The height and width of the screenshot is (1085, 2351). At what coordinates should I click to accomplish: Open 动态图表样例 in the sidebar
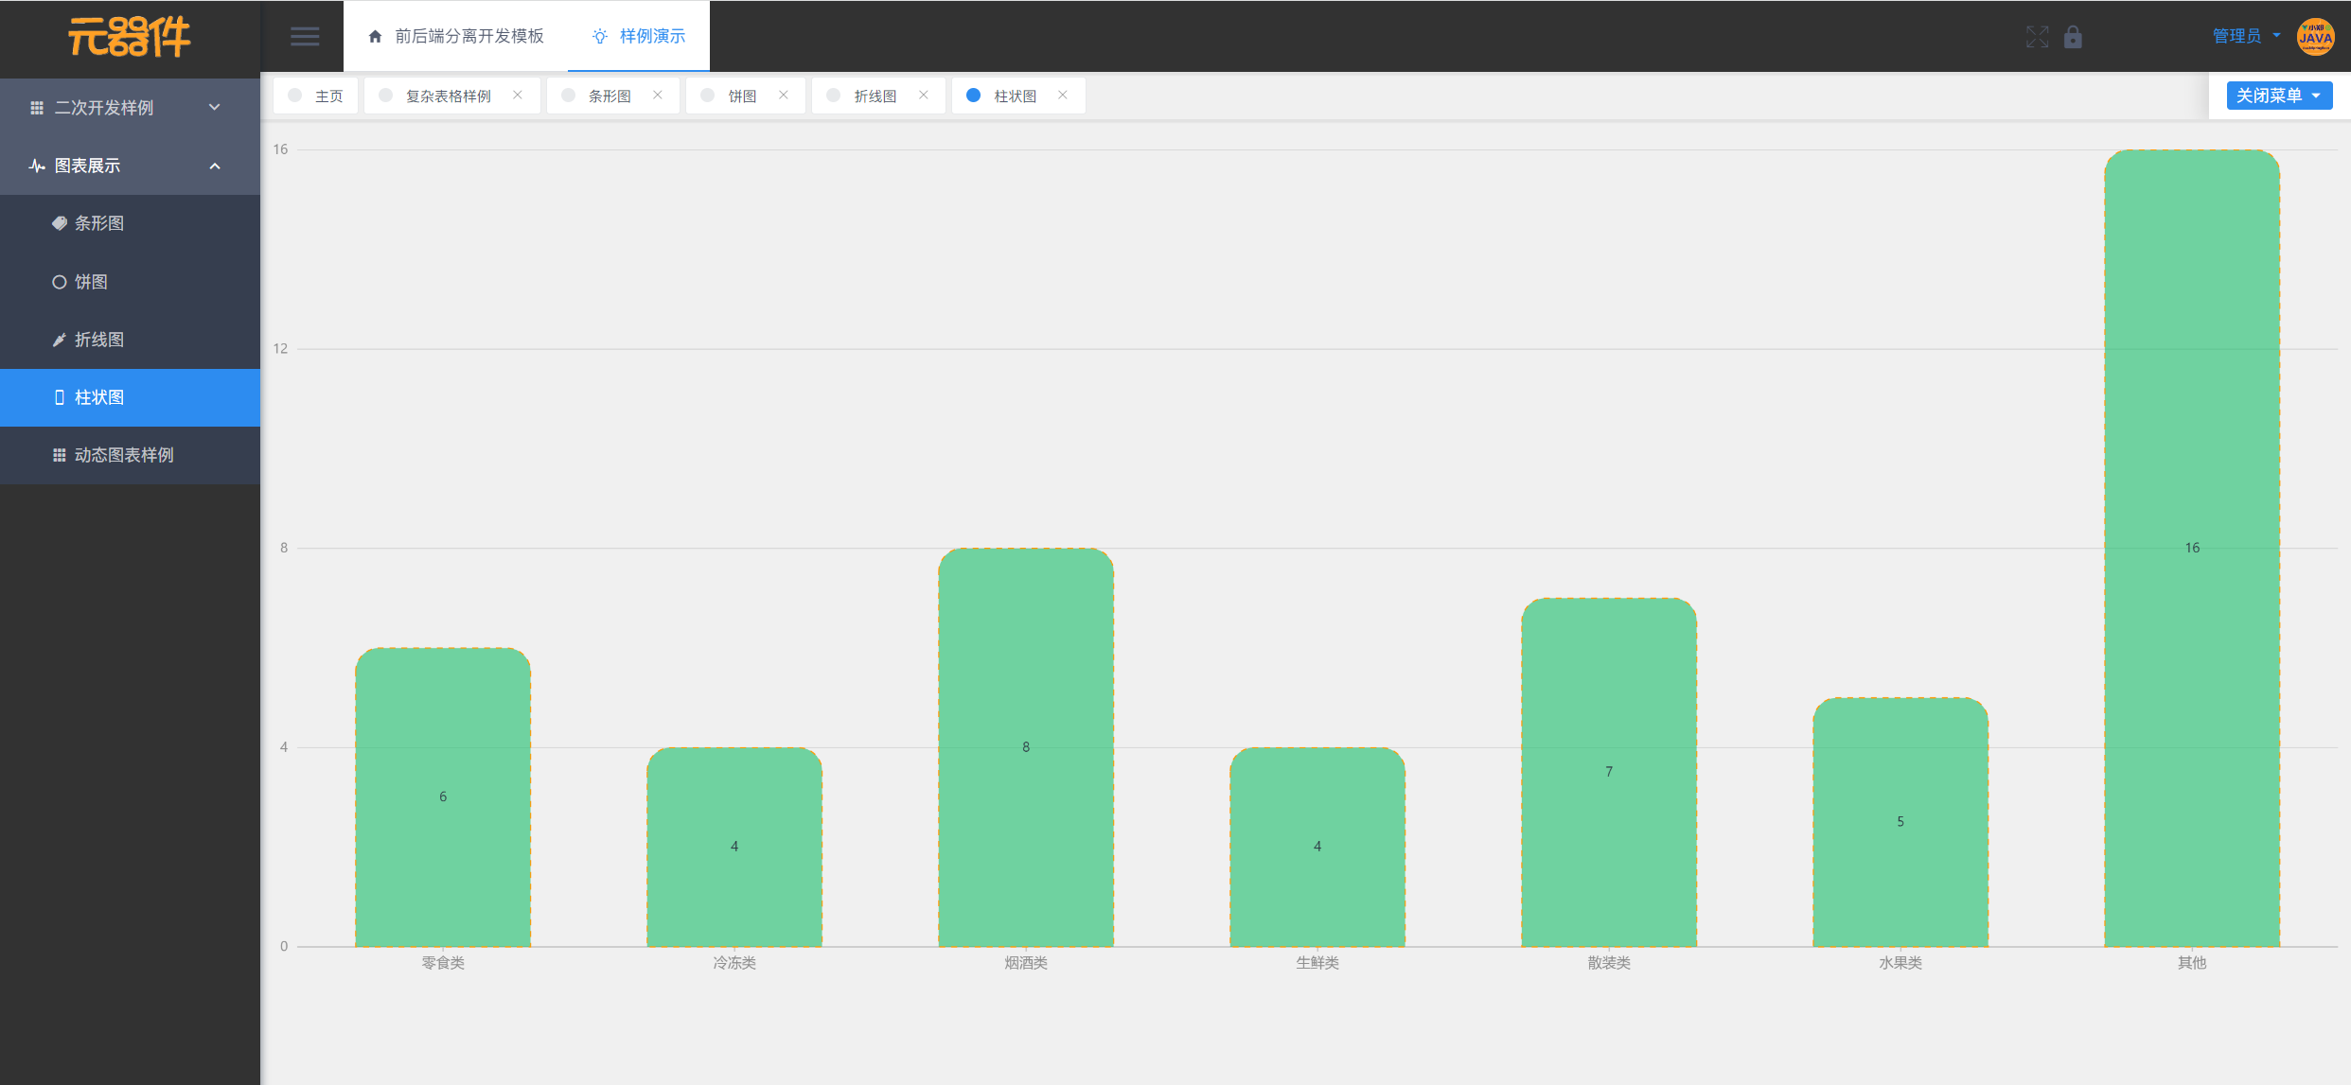123,455
